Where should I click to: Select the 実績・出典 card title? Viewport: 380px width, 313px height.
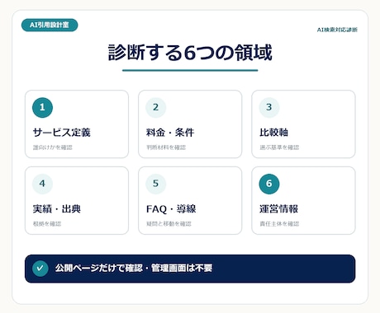click(x=57, y=209)
